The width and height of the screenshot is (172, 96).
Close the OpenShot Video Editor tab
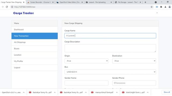click(x=82, y=2)
